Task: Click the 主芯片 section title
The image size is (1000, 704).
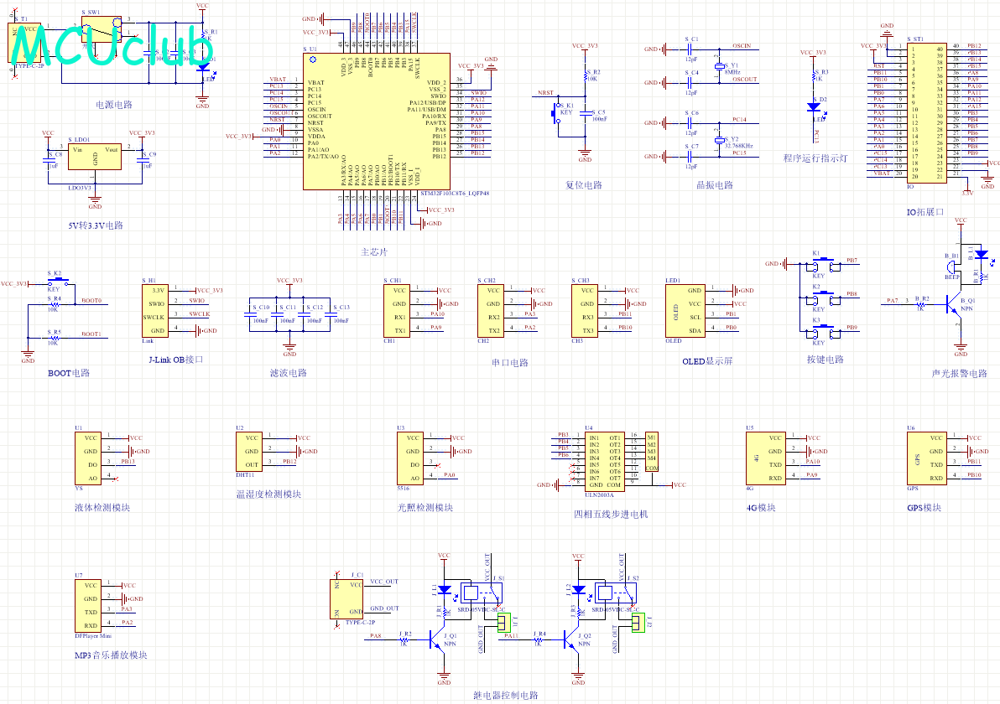Action: [374, 251]
